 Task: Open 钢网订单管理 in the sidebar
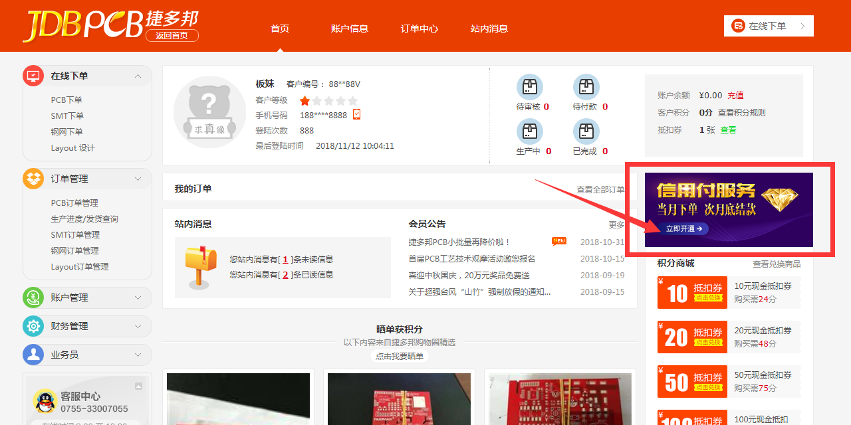[74, 251]
